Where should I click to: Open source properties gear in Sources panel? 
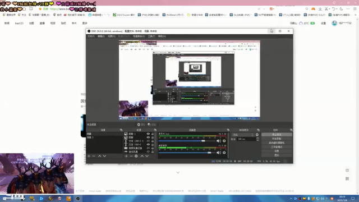tap(136, 156)
